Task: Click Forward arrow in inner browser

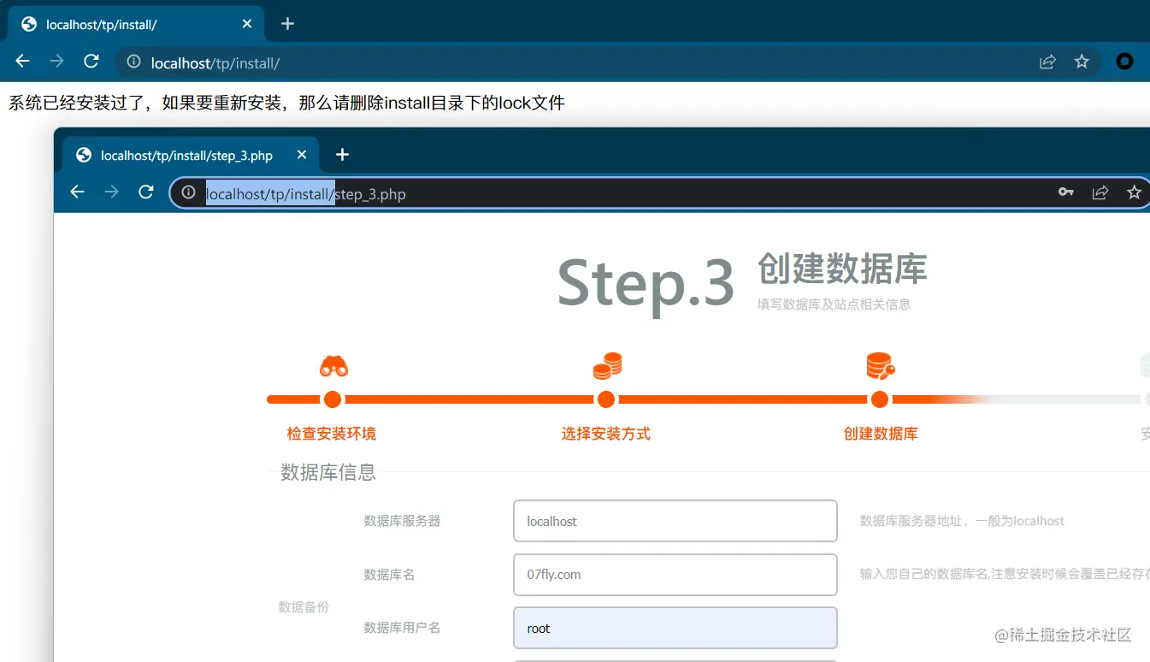Action: click(x=111, y=192)
